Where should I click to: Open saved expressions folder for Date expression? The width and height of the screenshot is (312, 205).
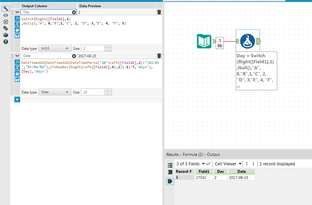(17, 74)
